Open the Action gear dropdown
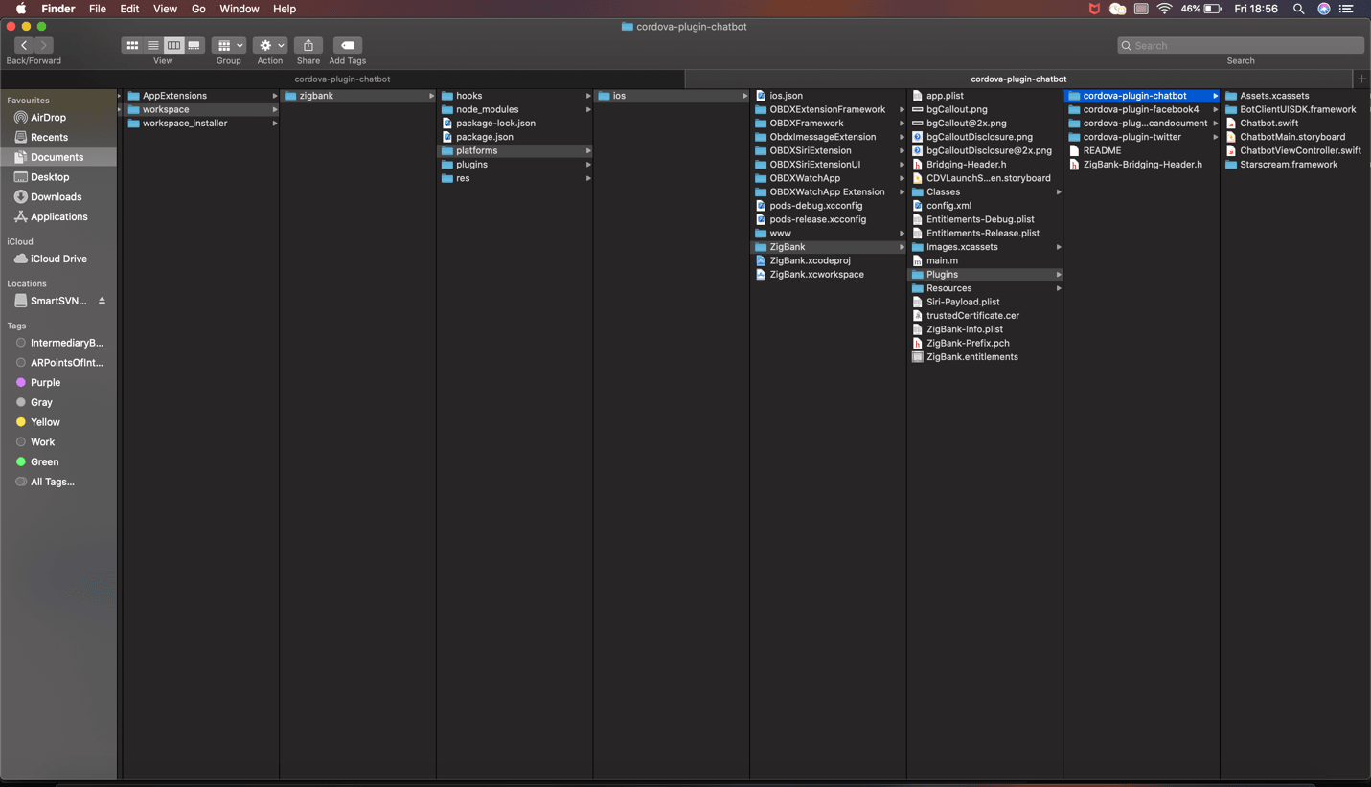Screen dimensions: 1371x787 tap(270, 45)
